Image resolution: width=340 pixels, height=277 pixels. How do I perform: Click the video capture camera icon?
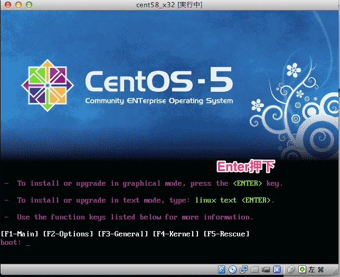click(x=266, y=270)
